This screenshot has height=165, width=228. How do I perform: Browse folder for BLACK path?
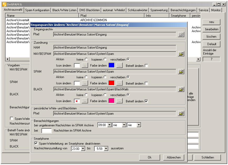(181, 89)
